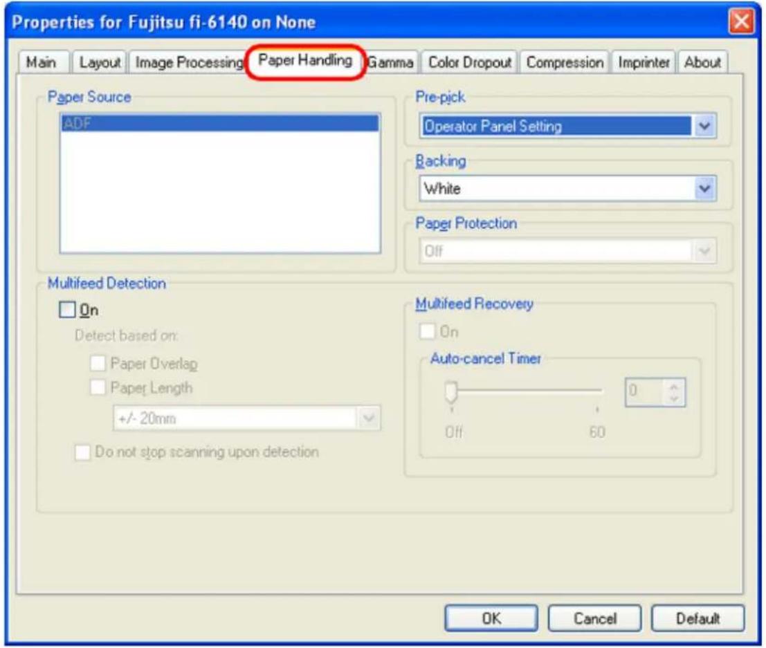Click the Cancel button
The image size is (766, 648).
pyautogui.click(x=594, y=619)
